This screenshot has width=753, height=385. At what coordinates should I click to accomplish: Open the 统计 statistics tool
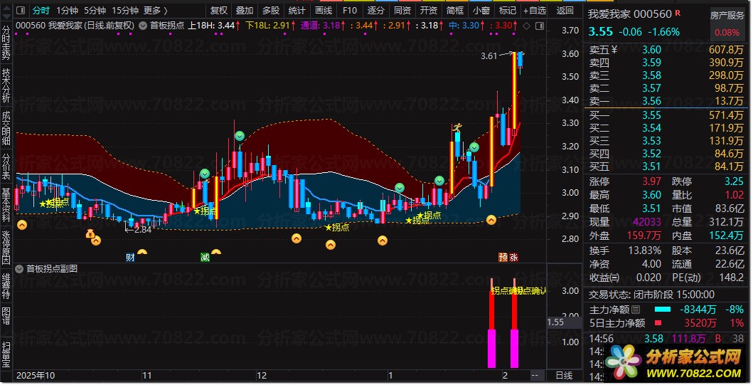click(297, 10)
